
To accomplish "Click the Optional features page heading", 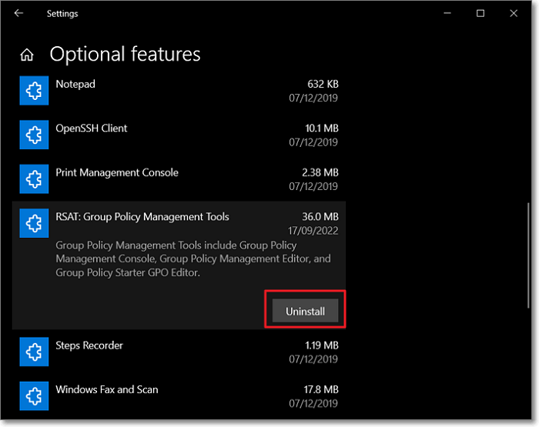I will click(x=125, y=55).
